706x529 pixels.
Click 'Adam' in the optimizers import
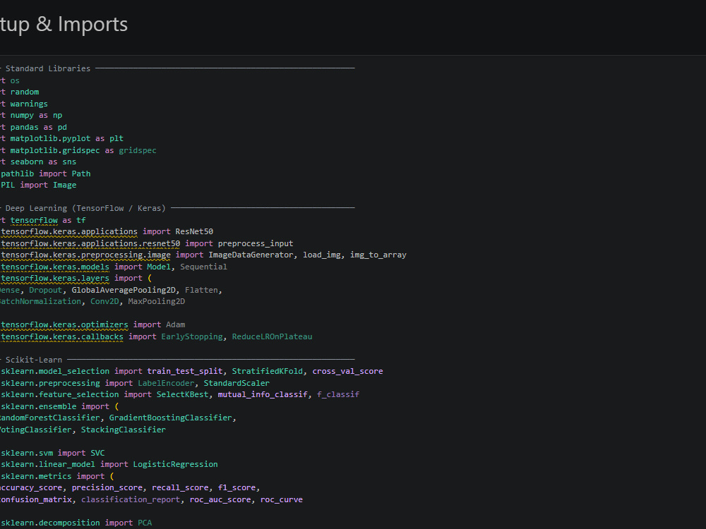[x=176, y=324]
